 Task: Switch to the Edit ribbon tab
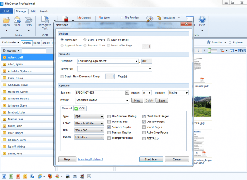pyautogui.click(x=33, y=11)
